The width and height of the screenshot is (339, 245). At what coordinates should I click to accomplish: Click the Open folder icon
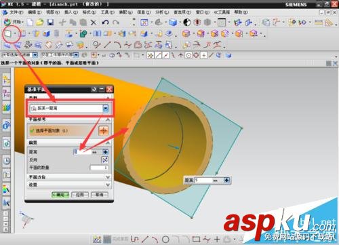pyautogui.click(x=40, y=22)
